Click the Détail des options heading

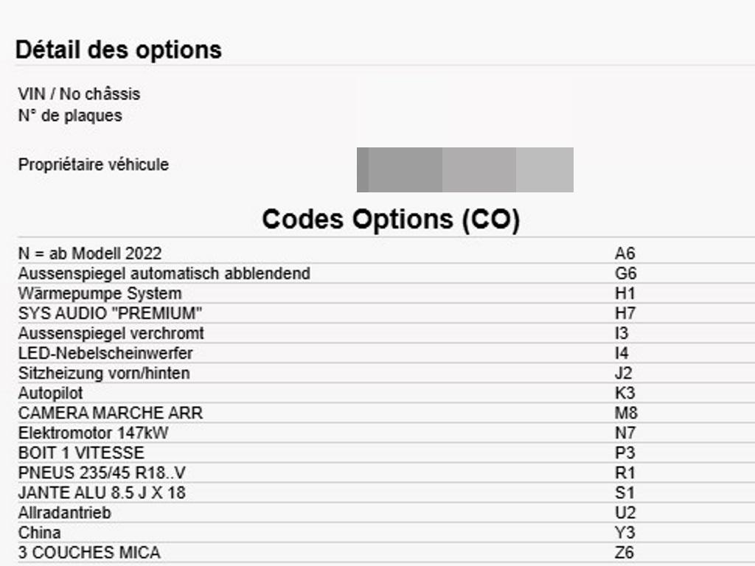pos(119,50)
